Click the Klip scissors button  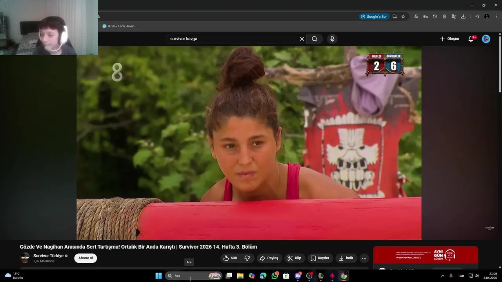(294, 258)
